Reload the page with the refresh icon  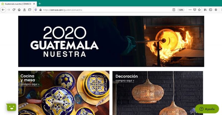pos(14,10)
